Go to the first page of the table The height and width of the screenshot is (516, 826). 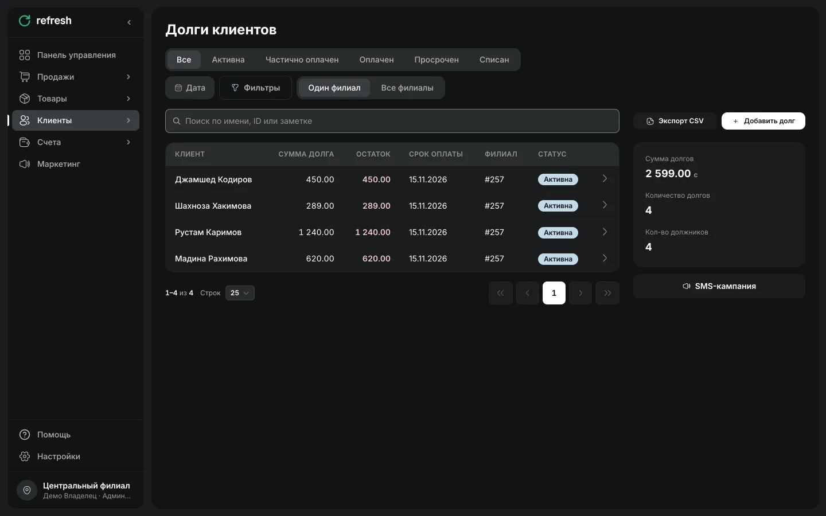501,293
